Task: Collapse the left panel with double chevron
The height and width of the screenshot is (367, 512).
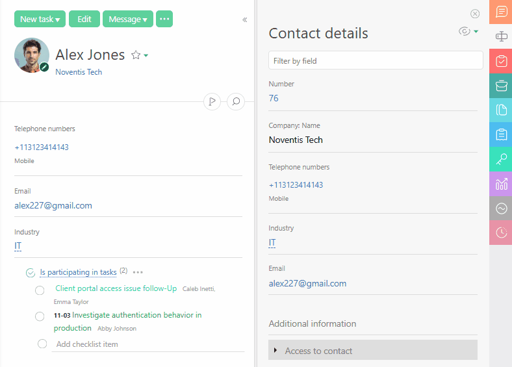Action: [245, 19]
